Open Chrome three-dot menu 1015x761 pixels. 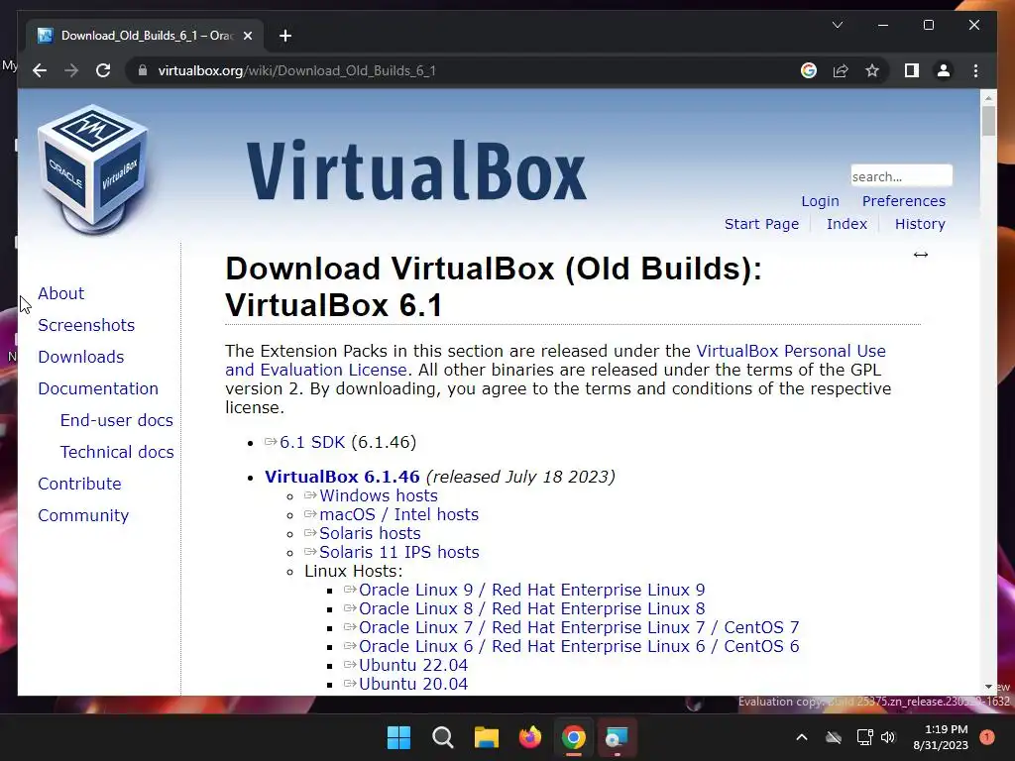(975, 70)
